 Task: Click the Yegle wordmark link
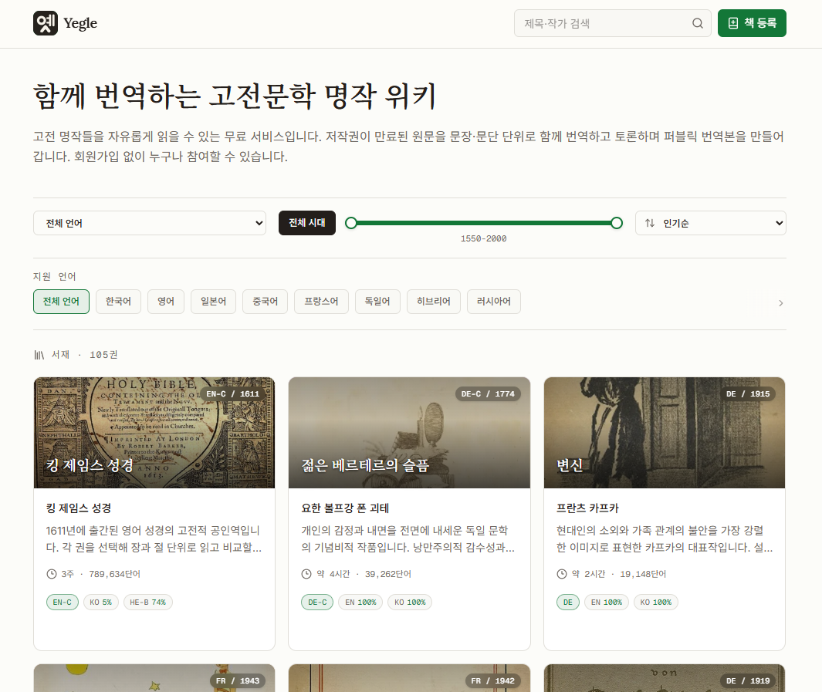point(80,23)
